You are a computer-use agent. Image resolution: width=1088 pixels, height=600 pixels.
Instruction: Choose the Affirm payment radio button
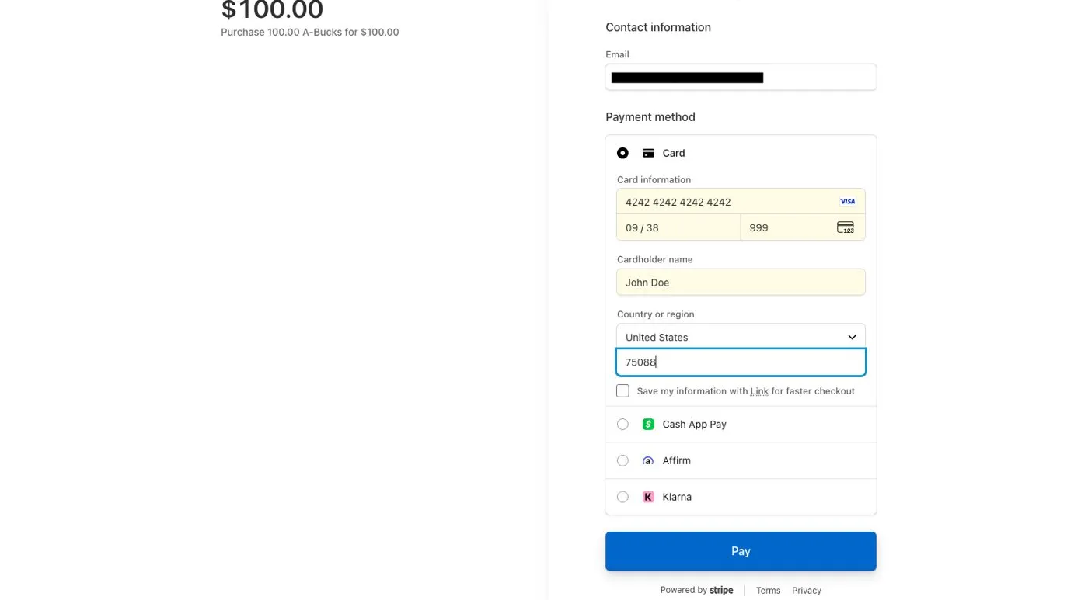[622, 461]
